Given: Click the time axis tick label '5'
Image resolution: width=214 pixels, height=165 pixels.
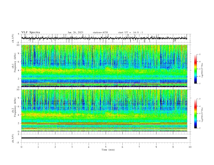Looking at the screenshot, I should click(x=106, y=147).
